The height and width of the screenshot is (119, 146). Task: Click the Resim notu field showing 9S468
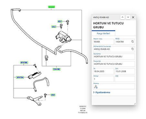coord(103,42)
